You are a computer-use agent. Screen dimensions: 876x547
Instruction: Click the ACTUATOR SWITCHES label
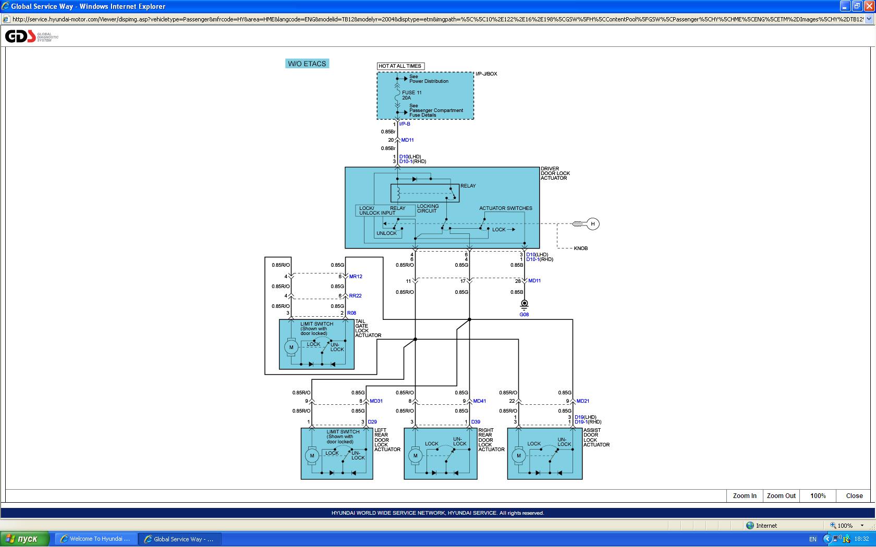506,208
